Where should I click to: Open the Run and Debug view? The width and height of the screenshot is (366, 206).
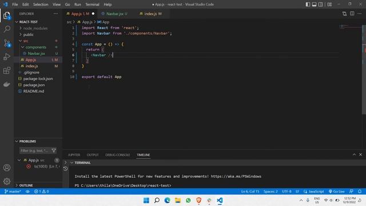pyautogui.click(x=7, y=57)
